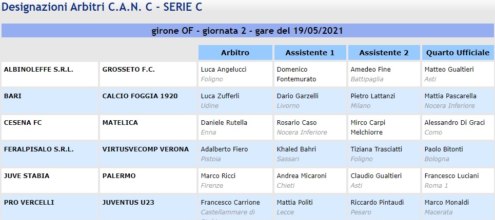Click fourth official Francesco Luciani's name
Viewport: 495px width, 220px height.
coord(451,176)
